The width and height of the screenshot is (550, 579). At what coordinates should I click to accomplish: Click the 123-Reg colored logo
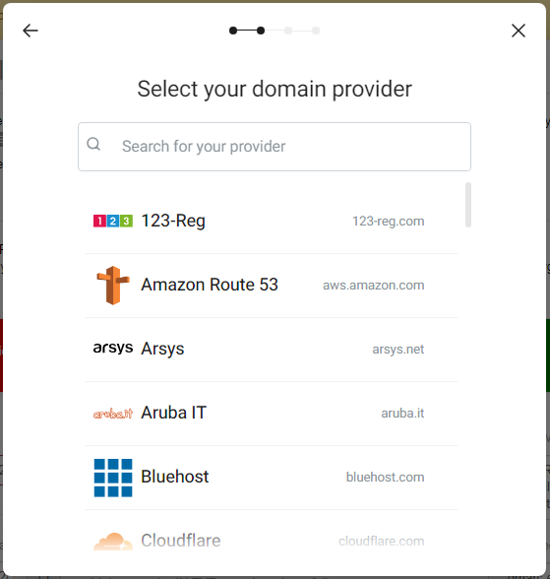(x=113, y=221)
